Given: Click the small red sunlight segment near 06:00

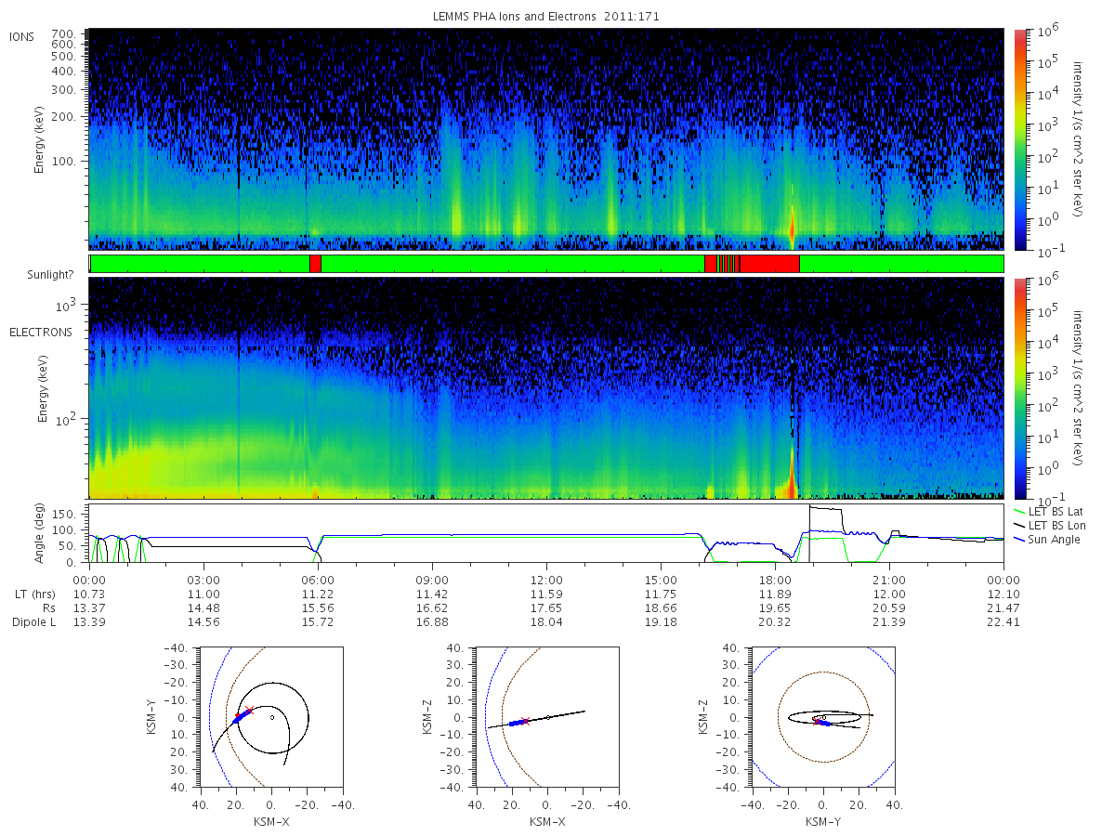Looking at the screenshot, I should pyautogui.click(x=315, y=264).
